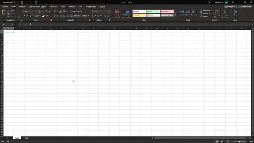Expand the cell styles gallery

click(x=175, y=16)
